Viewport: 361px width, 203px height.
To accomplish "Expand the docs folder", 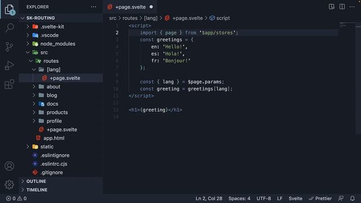I will (34, 104).
